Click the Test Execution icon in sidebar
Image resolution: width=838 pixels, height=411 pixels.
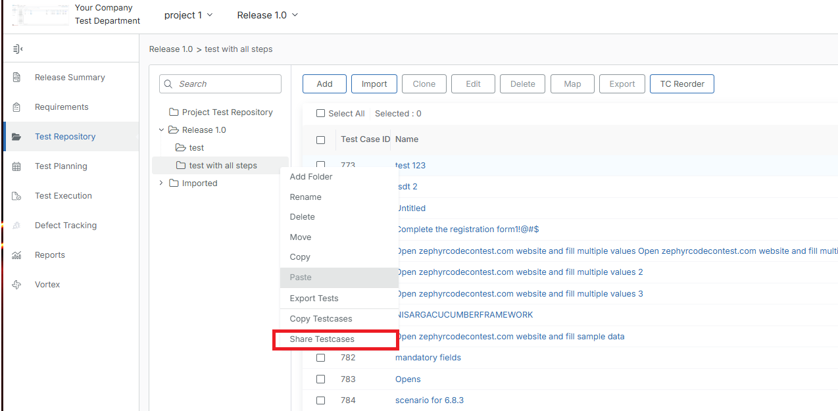(17, 196)
